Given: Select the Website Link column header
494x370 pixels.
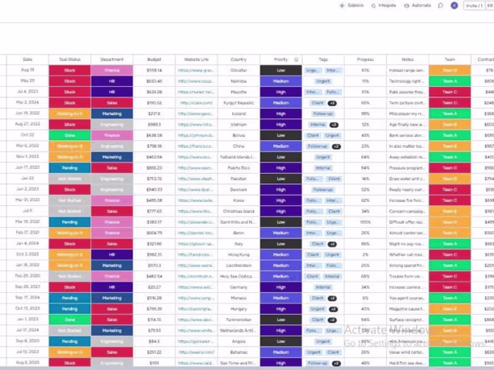Looking at the screenshot, I should click(196, 59).
